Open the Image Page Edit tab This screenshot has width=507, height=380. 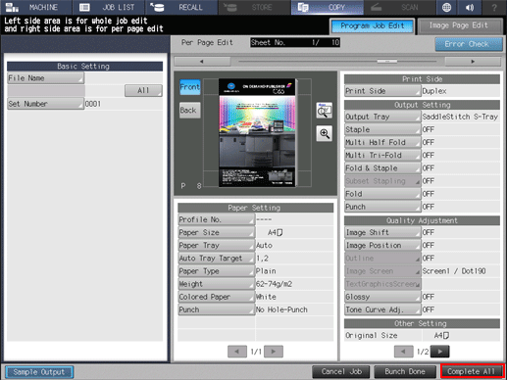[460, 25]
